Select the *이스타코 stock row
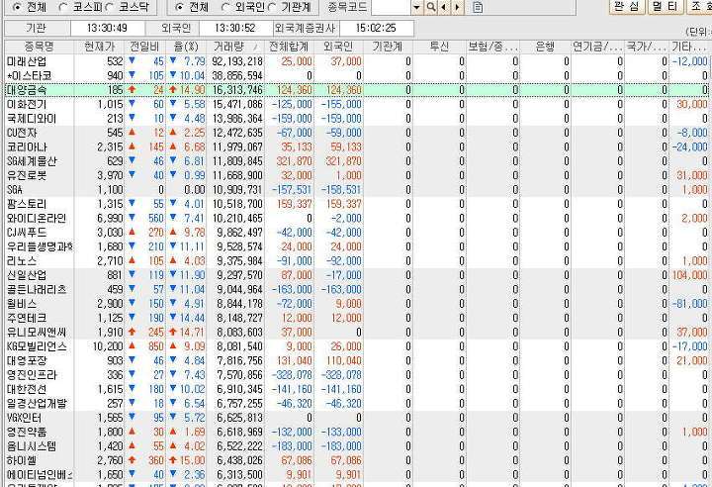This screenshot has height=487, width=712. tap(356, 75)
